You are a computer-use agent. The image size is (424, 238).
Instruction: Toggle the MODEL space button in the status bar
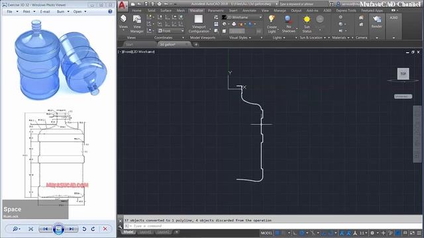pos(266,233)
